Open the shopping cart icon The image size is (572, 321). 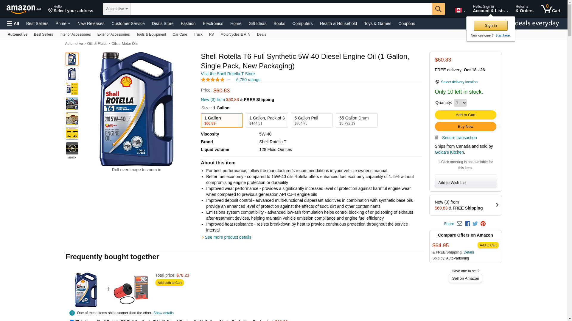[x=550, y=9]
